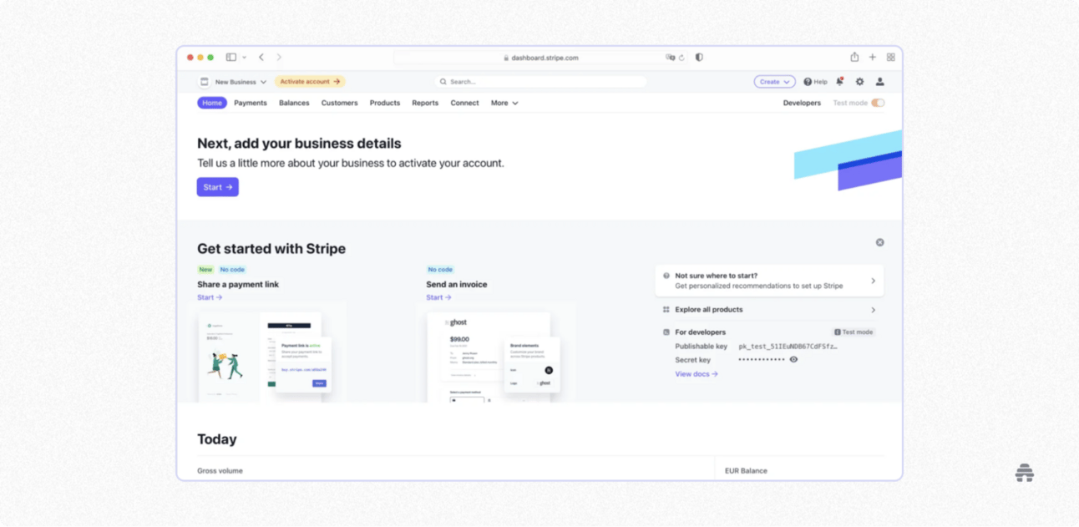Switch to the Balances tab

click(294, 103)
